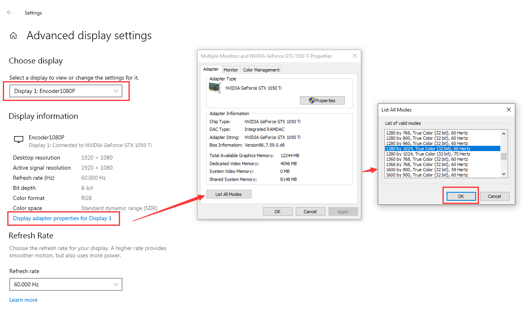Click the Settings back navigation arrow
529x309 pixels.
click(x=9, y=12)
